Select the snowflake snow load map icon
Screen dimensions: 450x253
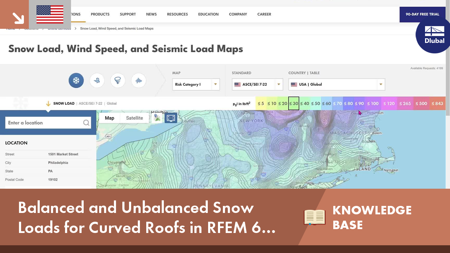(x=76, y=80)
